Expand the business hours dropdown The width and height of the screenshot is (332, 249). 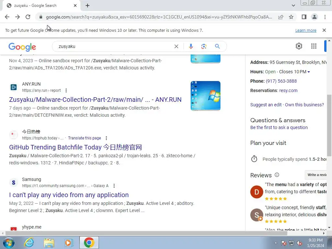[309, 72]
